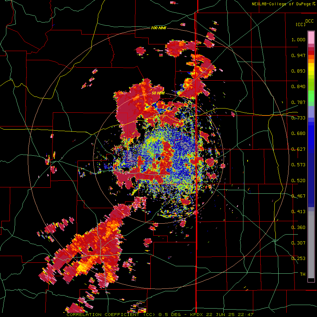Select the 0.520 legend value
This screenshot has width=317, height=317.
coord(298,181)
